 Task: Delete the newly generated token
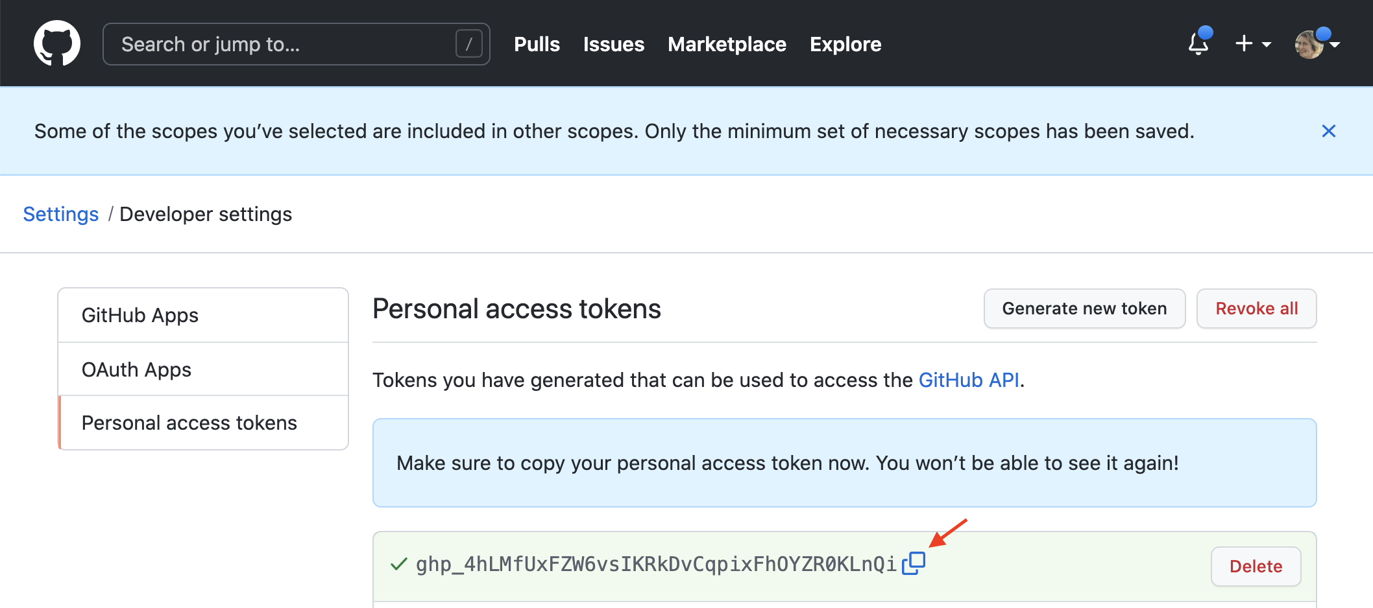(x=1256, y=567)
